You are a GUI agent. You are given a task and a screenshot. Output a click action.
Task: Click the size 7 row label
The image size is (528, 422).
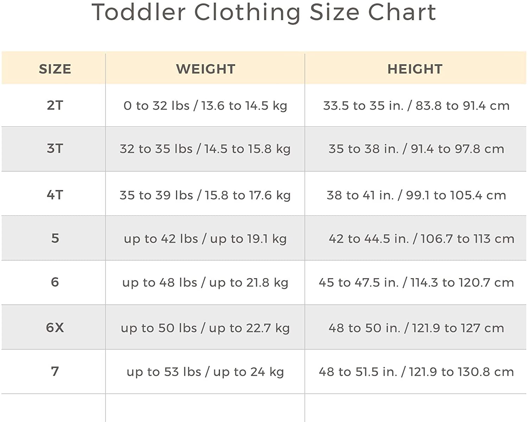(x=55, y=371)
